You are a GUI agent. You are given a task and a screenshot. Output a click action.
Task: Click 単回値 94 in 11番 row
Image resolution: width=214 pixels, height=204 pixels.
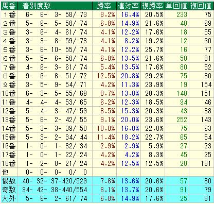pyautogui.click(x=184, y=103)
